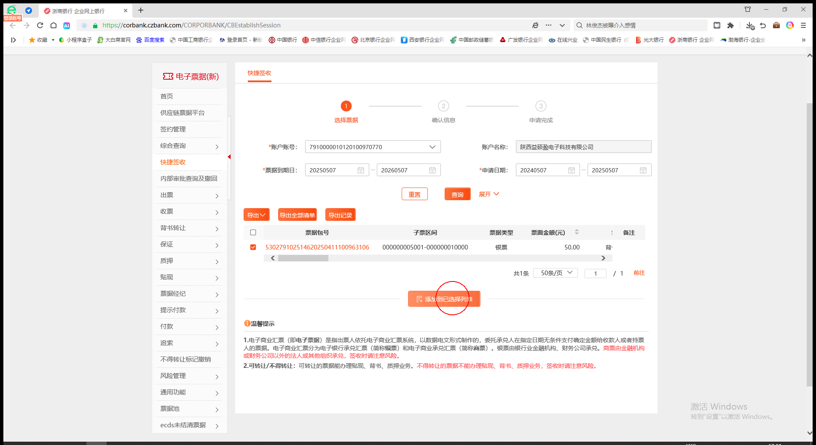Open the toolbox briefcase icon
Viewport: 816px width, 445px height.
pos(776,25)
